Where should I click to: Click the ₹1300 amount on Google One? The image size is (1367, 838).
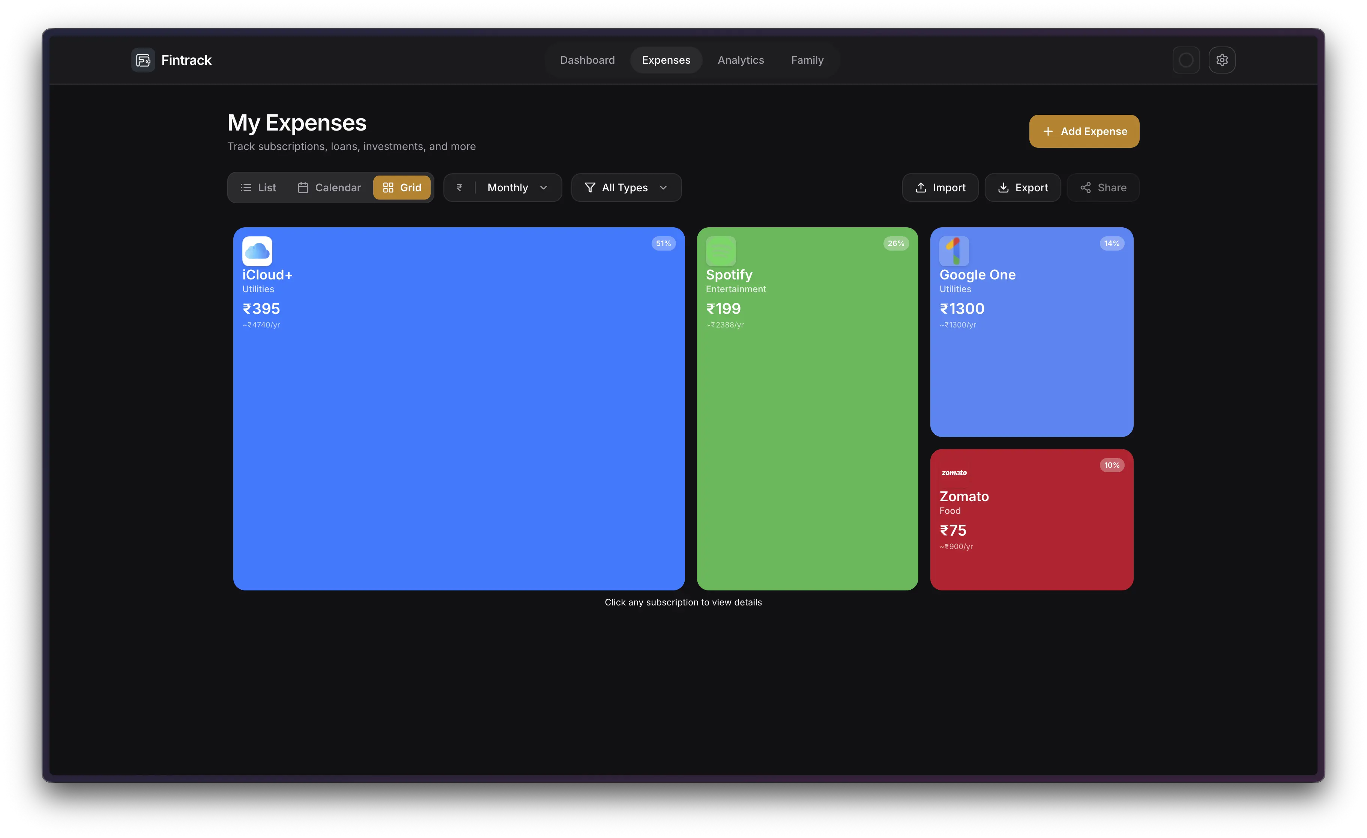(x=962, y=308)
